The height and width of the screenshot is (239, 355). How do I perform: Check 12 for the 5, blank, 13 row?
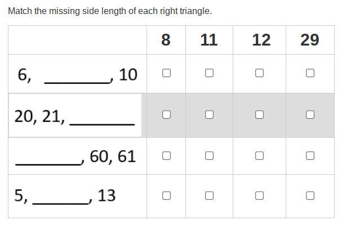tap(259, 196)
